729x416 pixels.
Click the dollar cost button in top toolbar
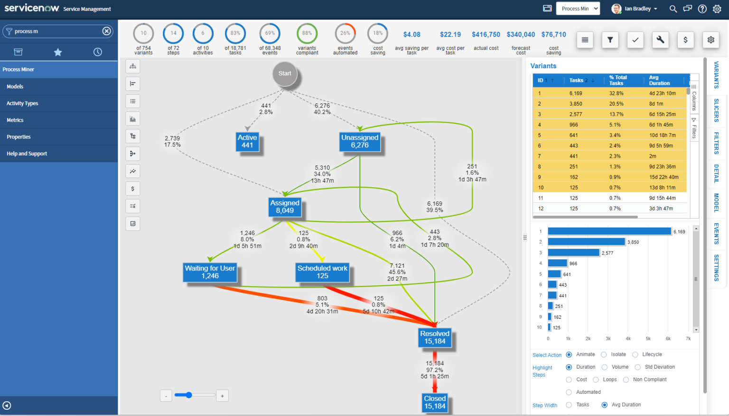coord(686,40)
